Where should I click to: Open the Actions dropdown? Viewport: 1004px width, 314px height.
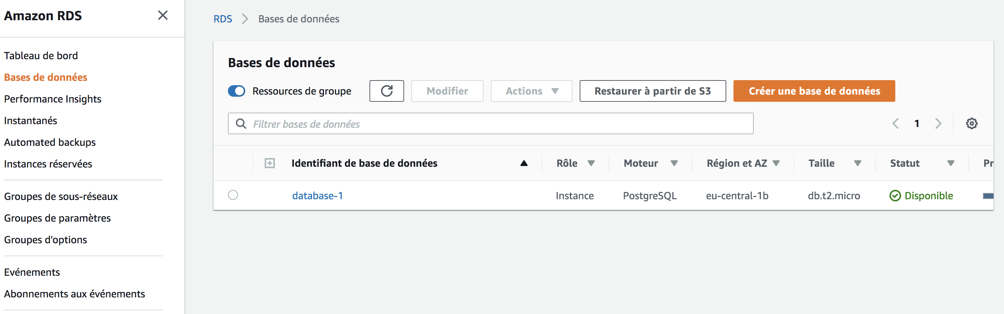point(531,91)
